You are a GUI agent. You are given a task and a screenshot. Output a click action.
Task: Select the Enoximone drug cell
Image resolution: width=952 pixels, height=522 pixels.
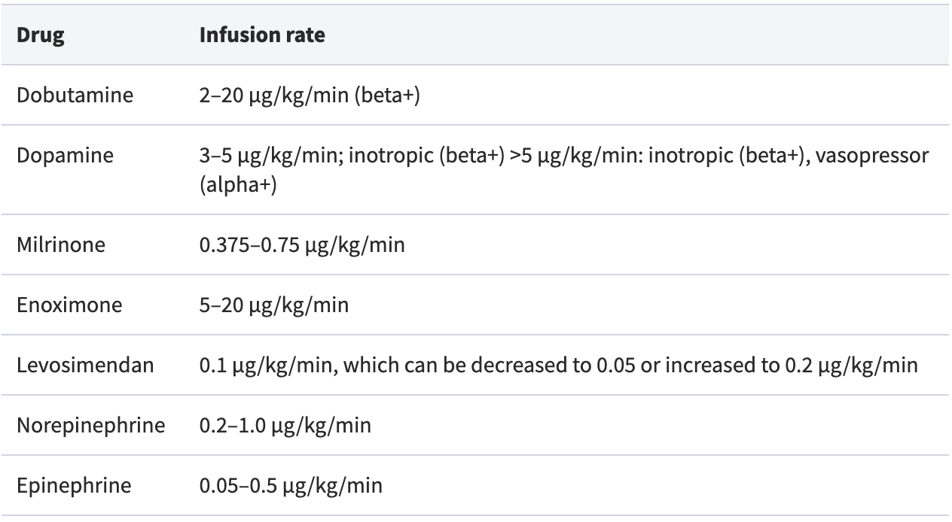click(x=69, y=305)
